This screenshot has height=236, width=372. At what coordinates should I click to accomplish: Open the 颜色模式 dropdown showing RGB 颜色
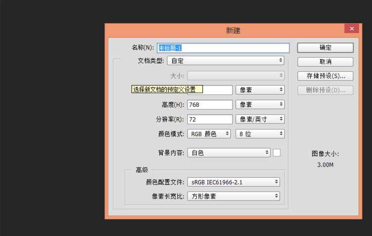pos(209,134)
